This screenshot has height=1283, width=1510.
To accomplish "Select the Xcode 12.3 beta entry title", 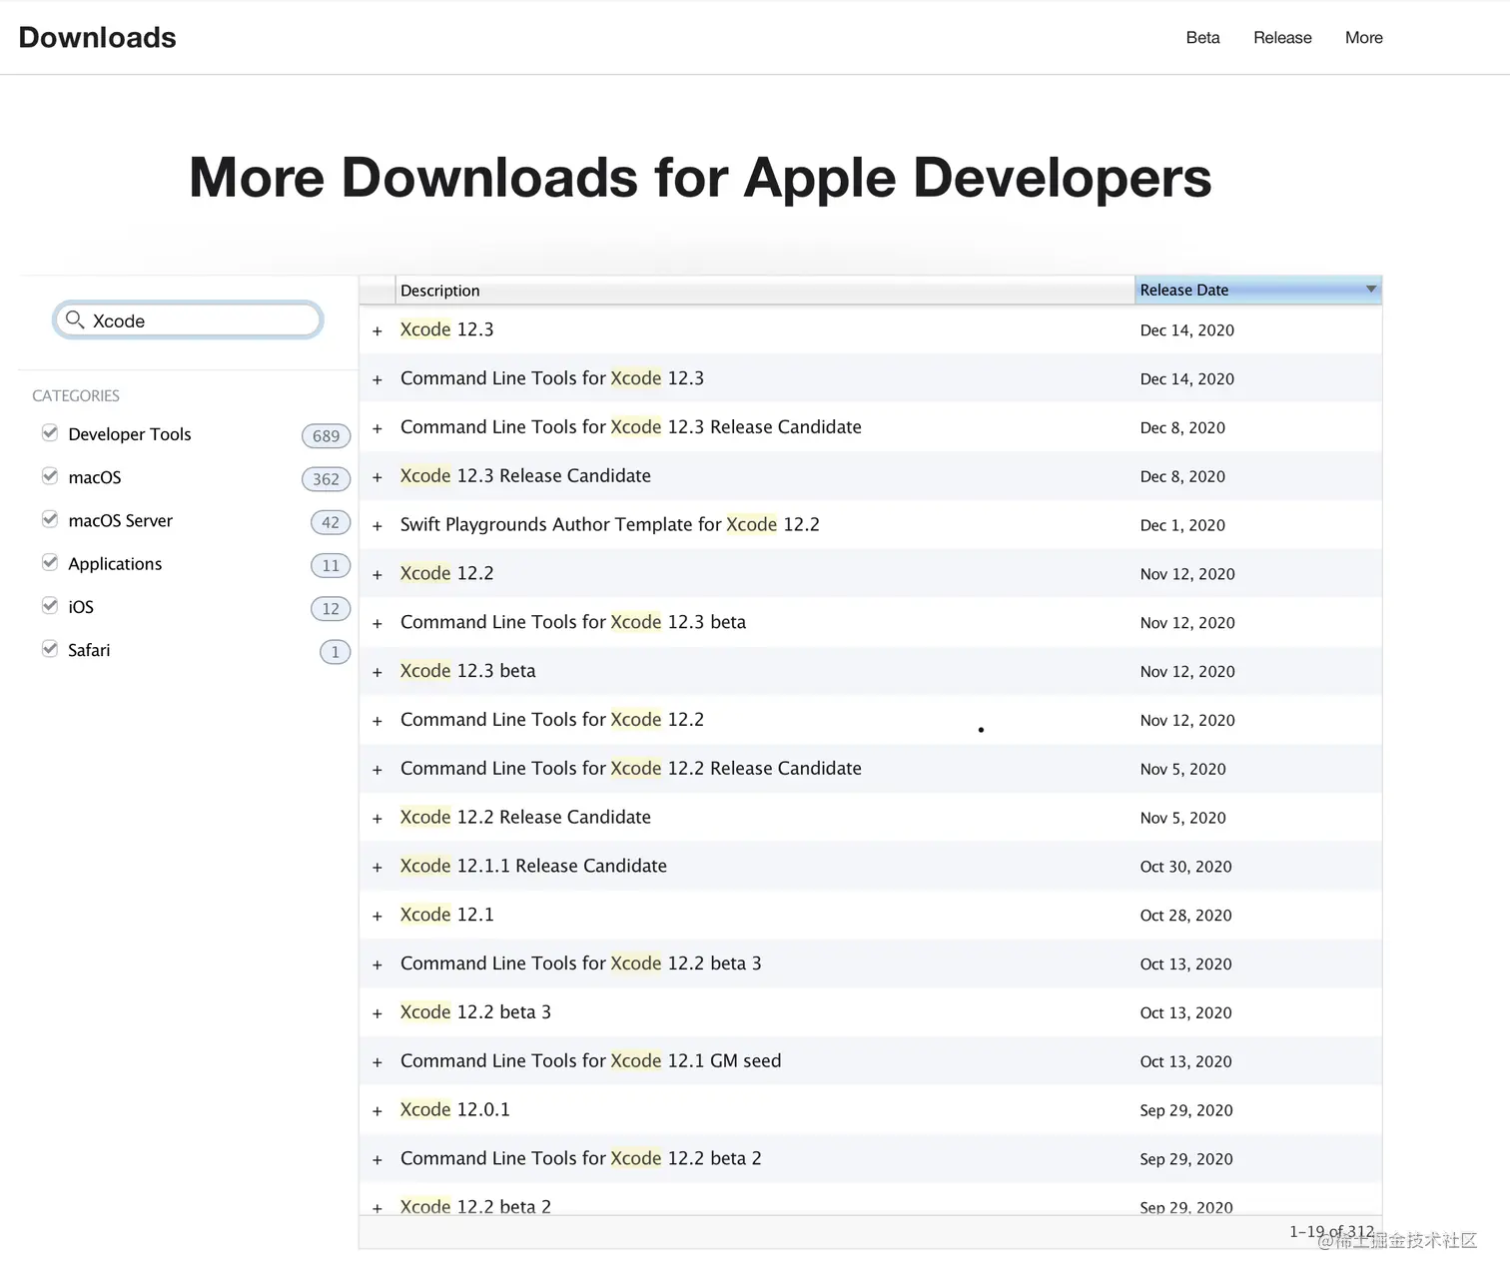I will pos(467,671).
